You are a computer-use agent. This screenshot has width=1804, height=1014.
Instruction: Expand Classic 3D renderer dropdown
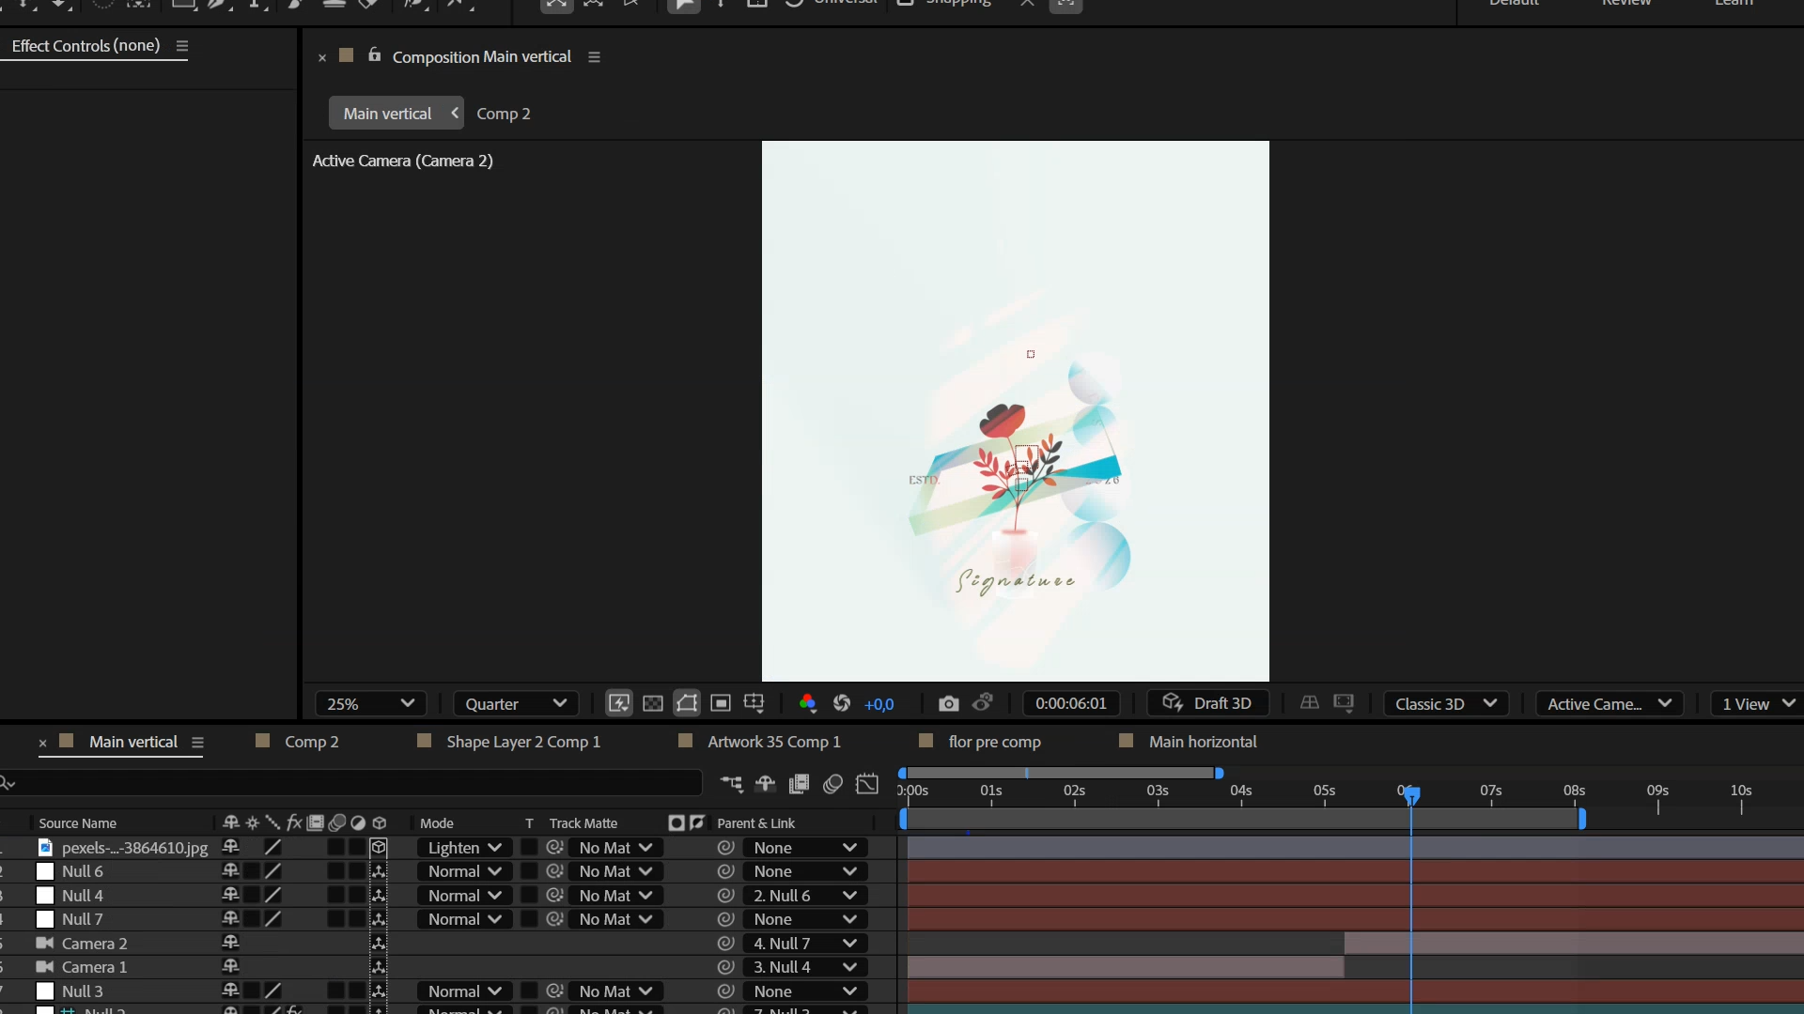click(x=1445, y=703)
